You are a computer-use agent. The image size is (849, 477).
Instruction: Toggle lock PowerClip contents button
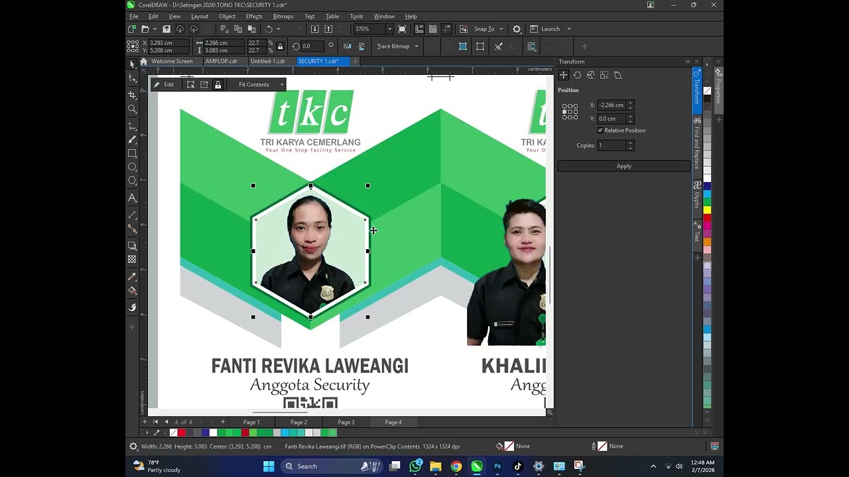click(x=218, y=85)
